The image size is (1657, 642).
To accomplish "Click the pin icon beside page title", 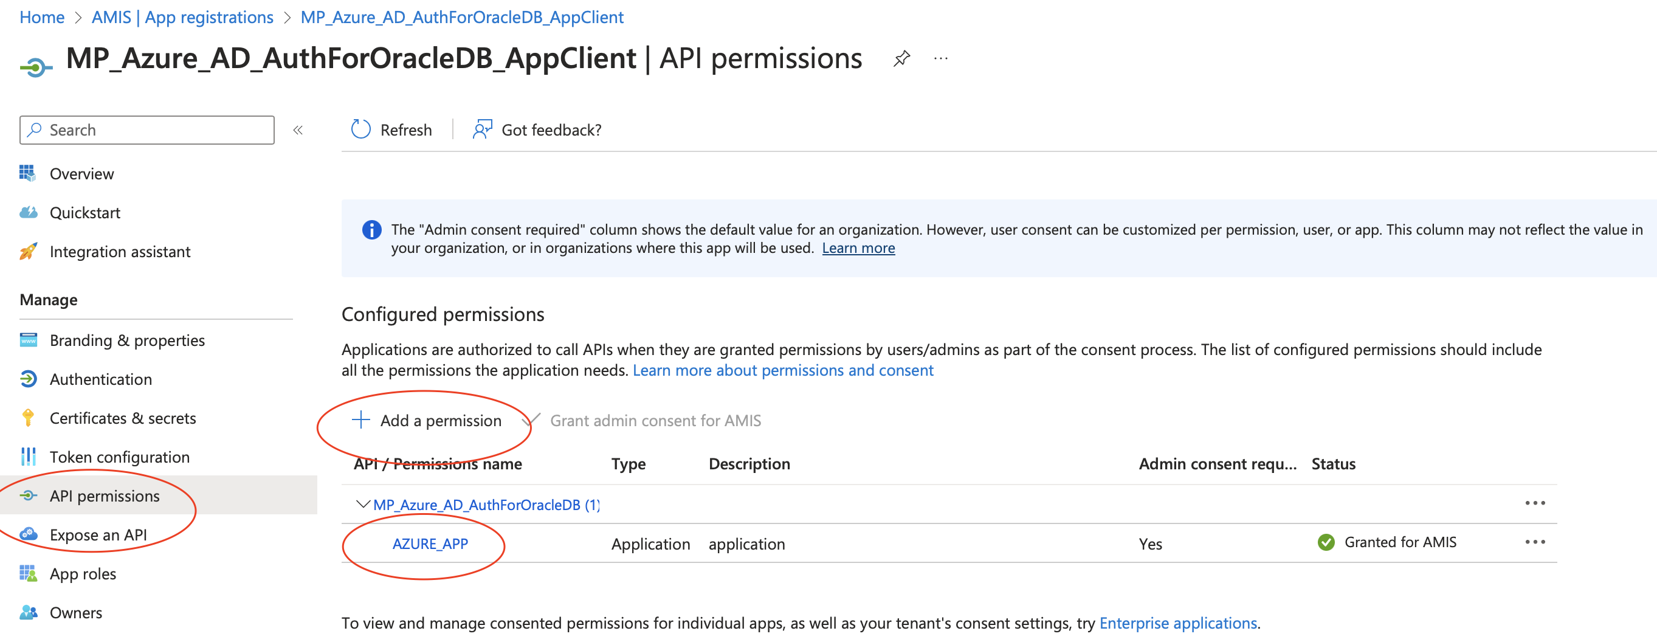I will tap(902, 58).
